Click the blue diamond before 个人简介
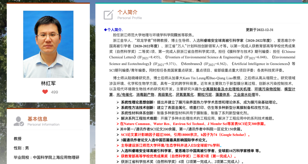This screenshot has width=308, height=164. (105, 30)
